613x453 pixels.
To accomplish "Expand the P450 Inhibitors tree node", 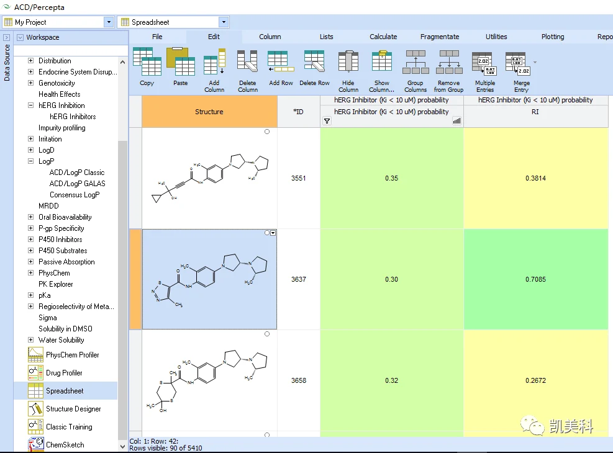I will [30, 239].
